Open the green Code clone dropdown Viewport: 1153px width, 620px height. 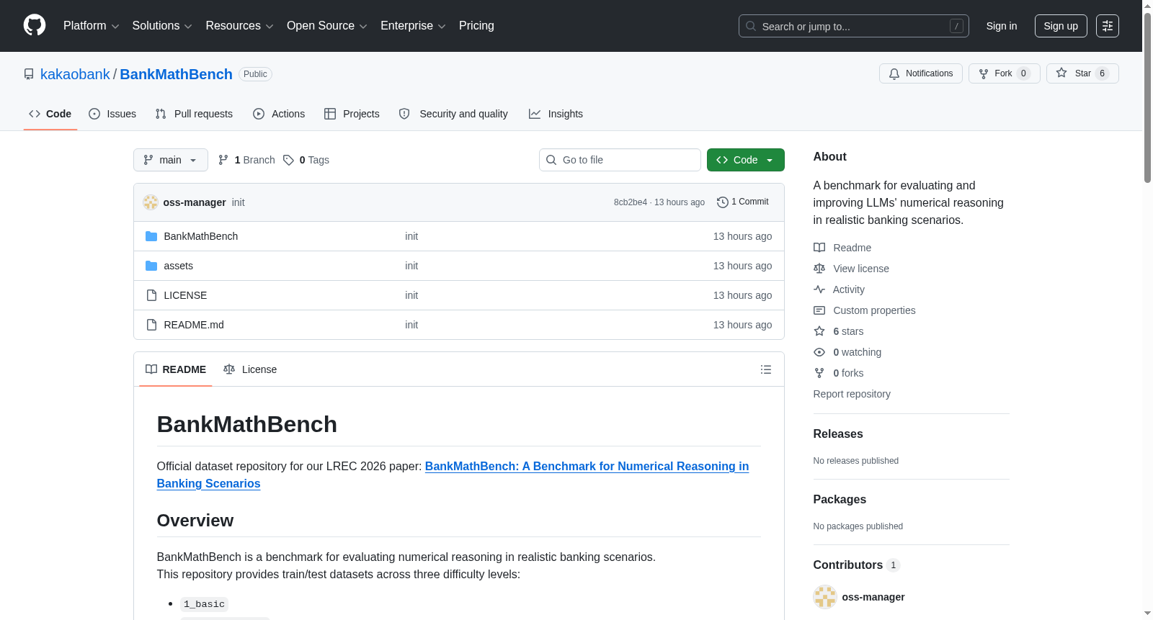(x=746, y=160)
